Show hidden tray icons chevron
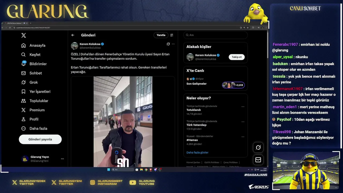 pos(249,169)
